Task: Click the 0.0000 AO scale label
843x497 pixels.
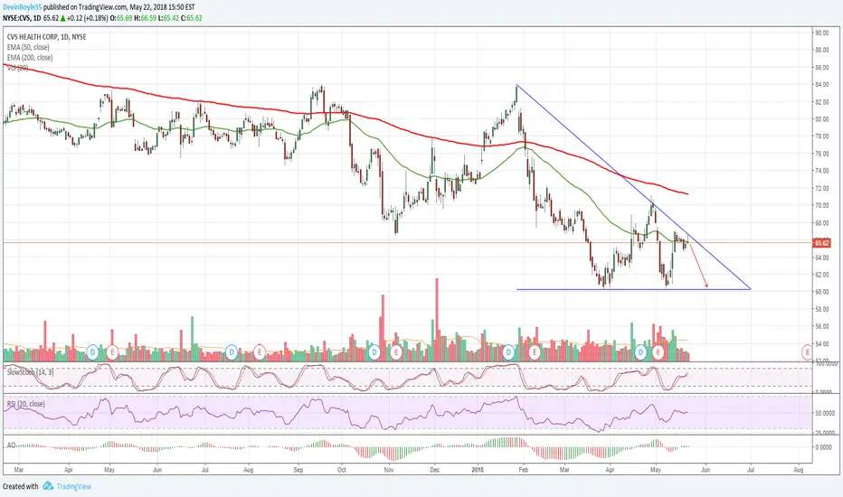Action: [x=825, y=447]
